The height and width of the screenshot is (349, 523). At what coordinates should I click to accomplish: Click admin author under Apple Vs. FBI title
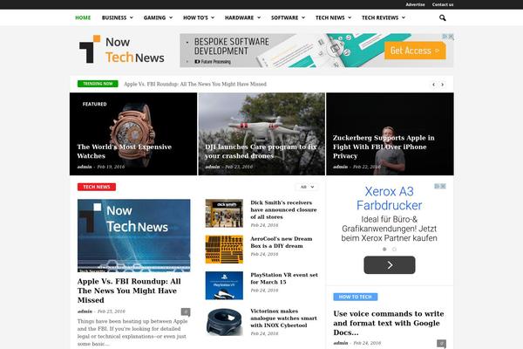click(85, 311)
